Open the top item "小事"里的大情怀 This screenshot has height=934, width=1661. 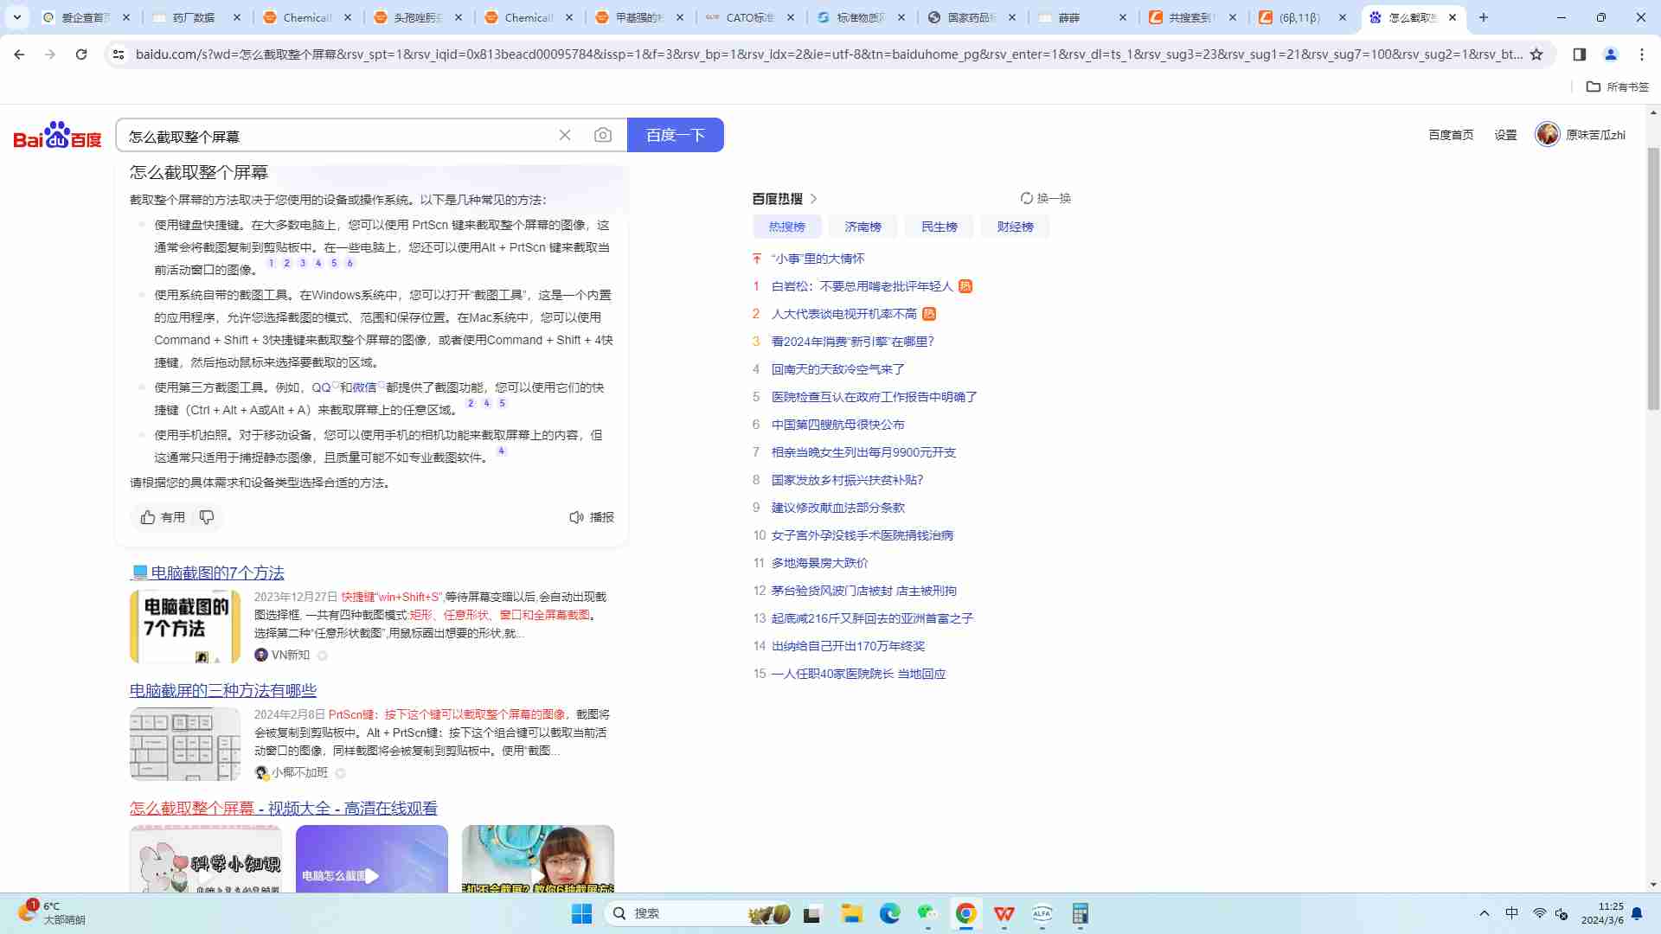pyautogui.click(x=818, y=259)
